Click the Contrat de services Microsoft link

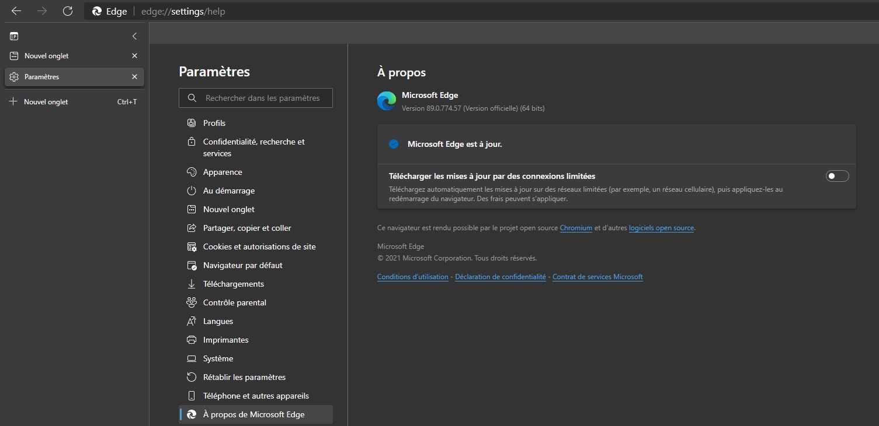pyautogui.click(x=597, y=277)
